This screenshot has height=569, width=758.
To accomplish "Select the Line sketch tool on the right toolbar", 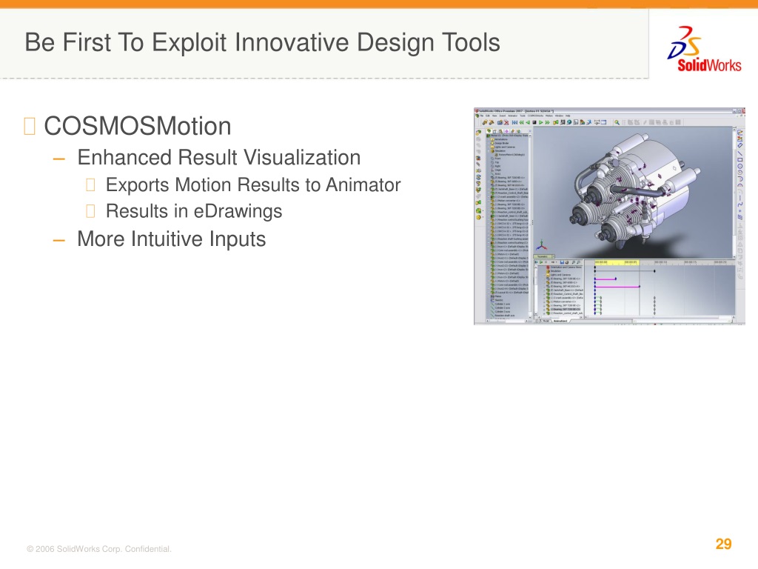I will (740, 153).
